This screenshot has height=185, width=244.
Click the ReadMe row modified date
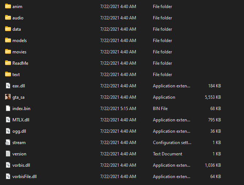[118, 63]
